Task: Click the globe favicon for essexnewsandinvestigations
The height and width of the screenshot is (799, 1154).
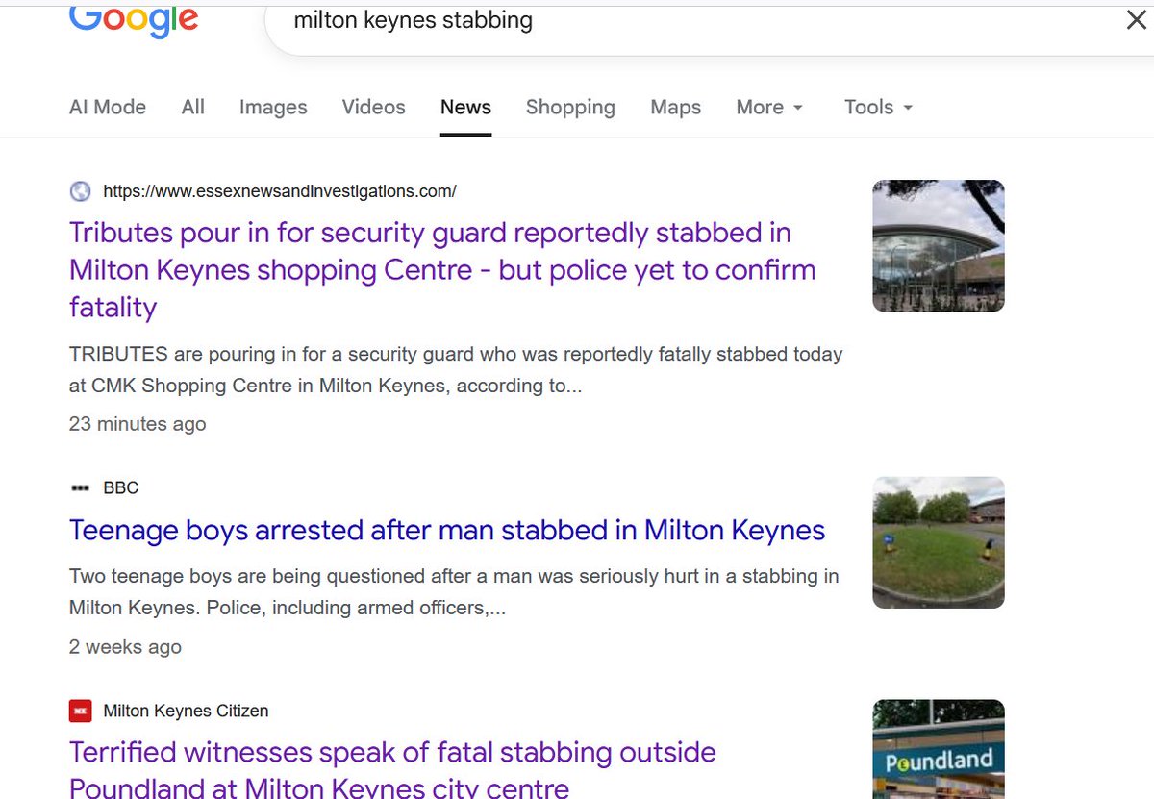Action: click(81, 191)
